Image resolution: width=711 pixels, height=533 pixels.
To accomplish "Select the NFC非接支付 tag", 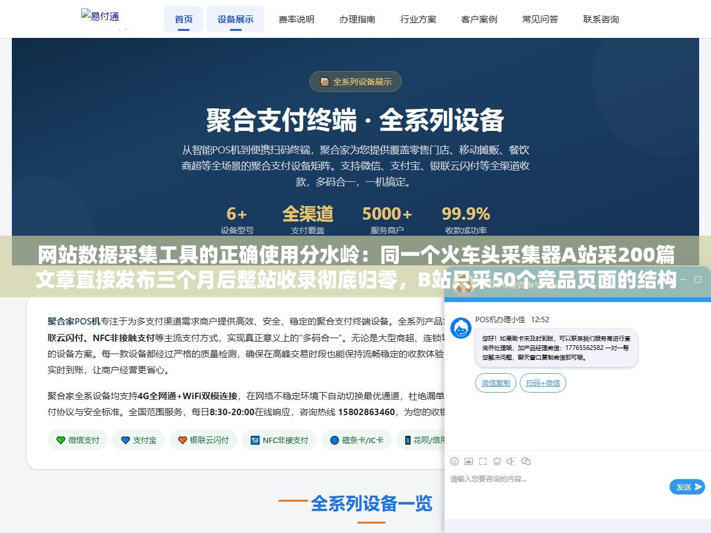I will [280, 440].
